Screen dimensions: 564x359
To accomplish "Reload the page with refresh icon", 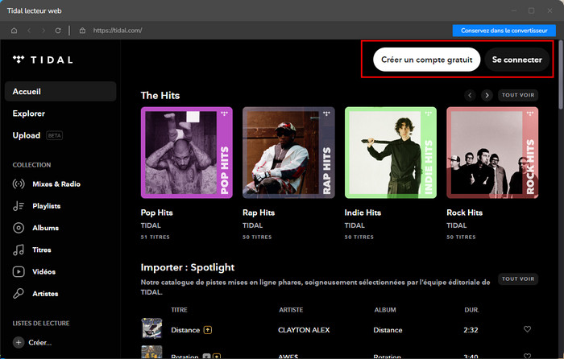I will coord(58,31).
